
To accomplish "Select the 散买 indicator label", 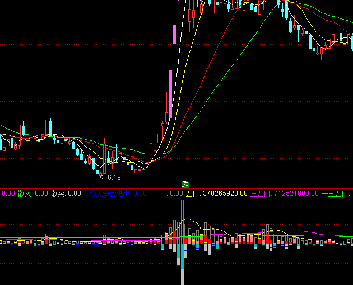I will point(25,194).
